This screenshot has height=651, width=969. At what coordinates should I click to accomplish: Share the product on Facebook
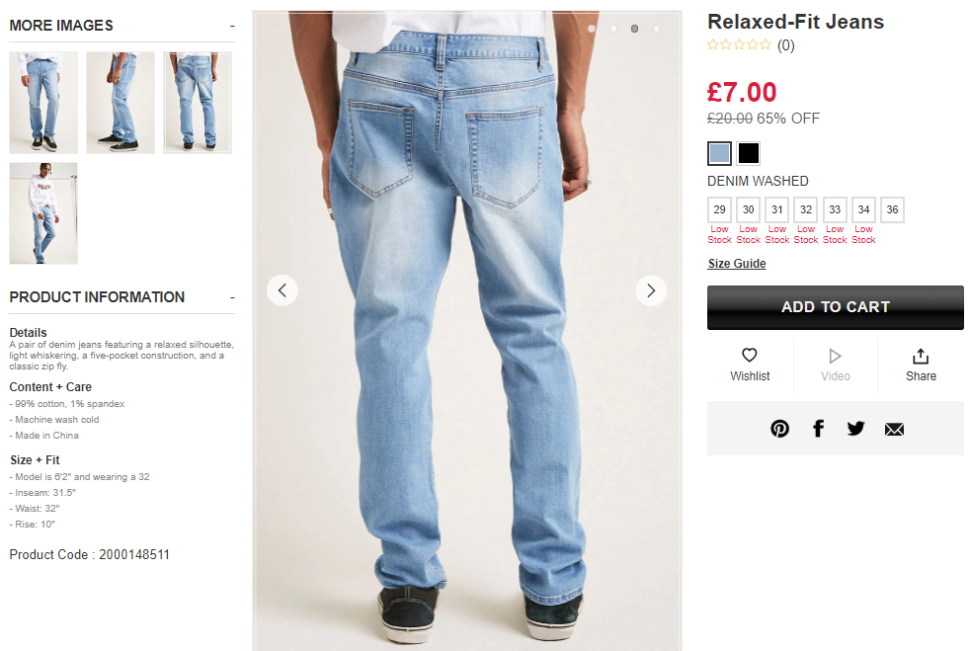[x=818, y=429]
